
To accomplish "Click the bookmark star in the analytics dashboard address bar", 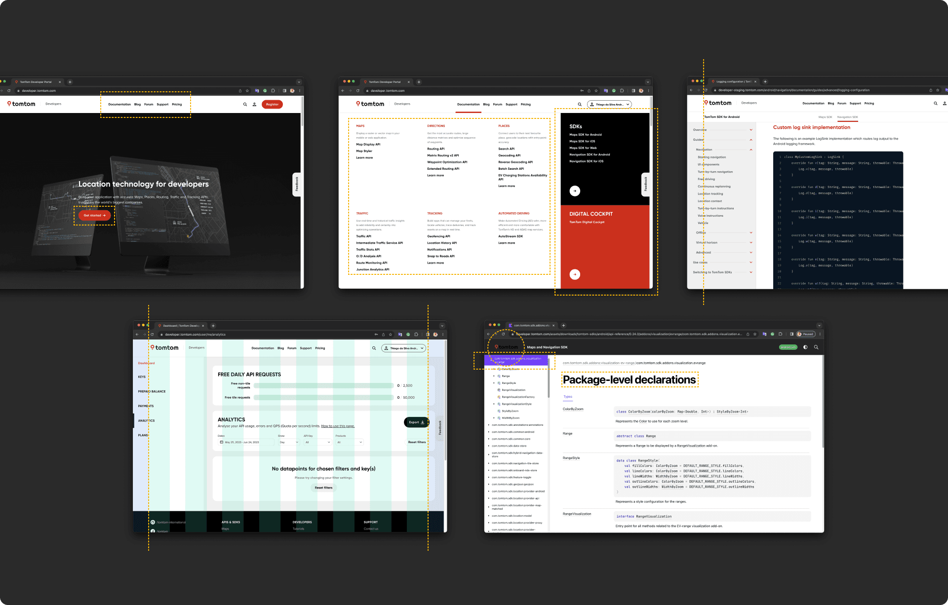I will 391,334.
